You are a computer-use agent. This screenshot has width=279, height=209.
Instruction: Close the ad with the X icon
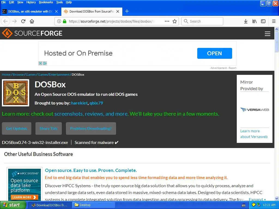(40, 63)
